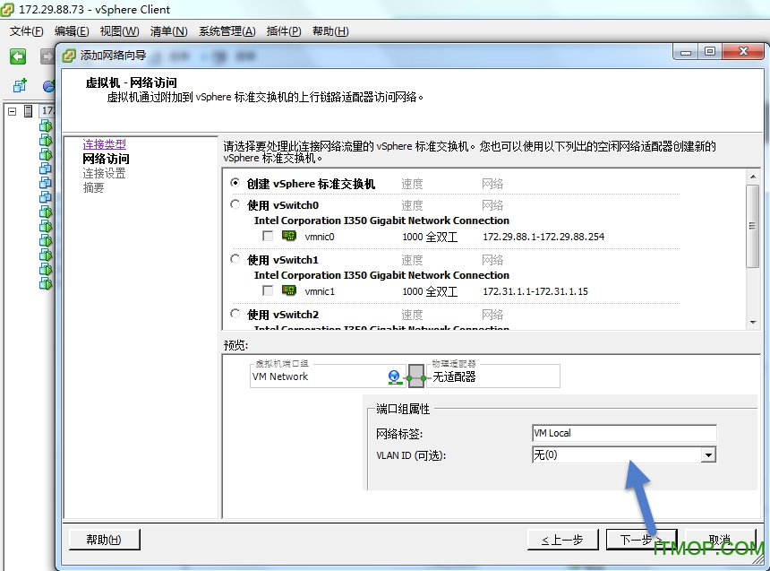This screenshot has width=770, height=571.
Task: Check the vmnic0 adapter checkbox
Action: (268, 236)
